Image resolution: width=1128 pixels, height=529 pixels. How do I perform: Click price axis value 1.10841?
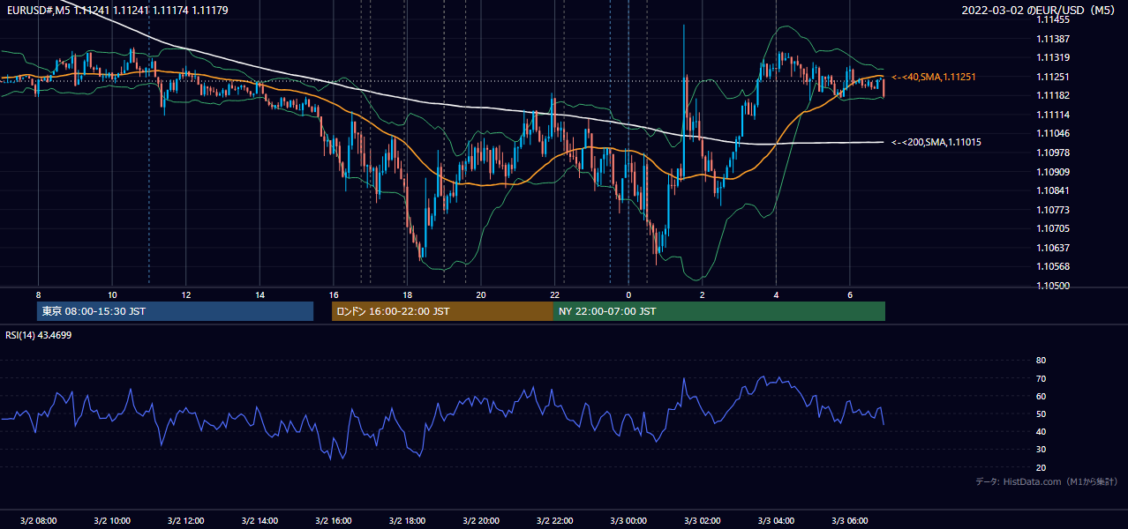tap(1053, 190)
